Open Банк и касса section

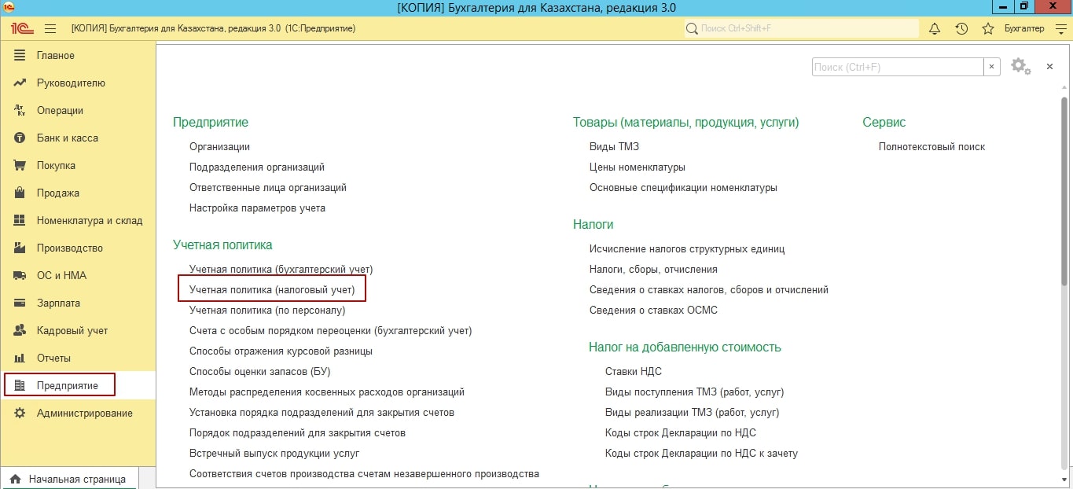coord(67,138)
